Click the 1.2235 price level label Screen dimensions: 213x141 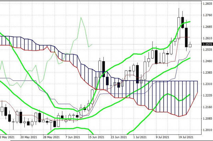[207, 95]
